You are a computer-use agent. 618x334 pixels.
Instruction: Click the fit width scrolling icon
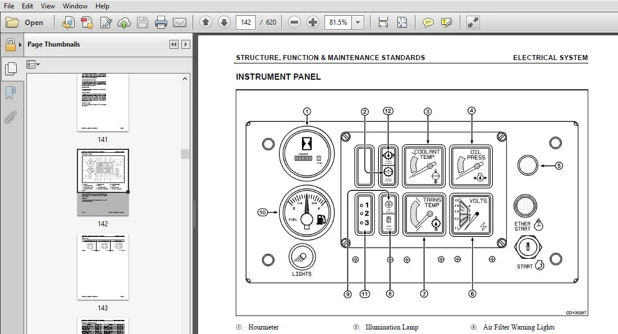click(x=383, y=22)
